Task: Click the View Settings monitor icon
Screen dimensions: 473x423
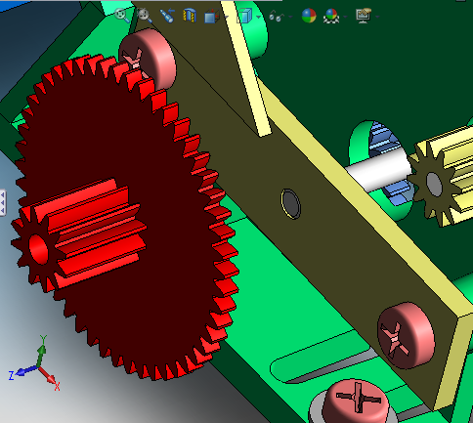Action: pyautogui.click(x=365, y=16)
